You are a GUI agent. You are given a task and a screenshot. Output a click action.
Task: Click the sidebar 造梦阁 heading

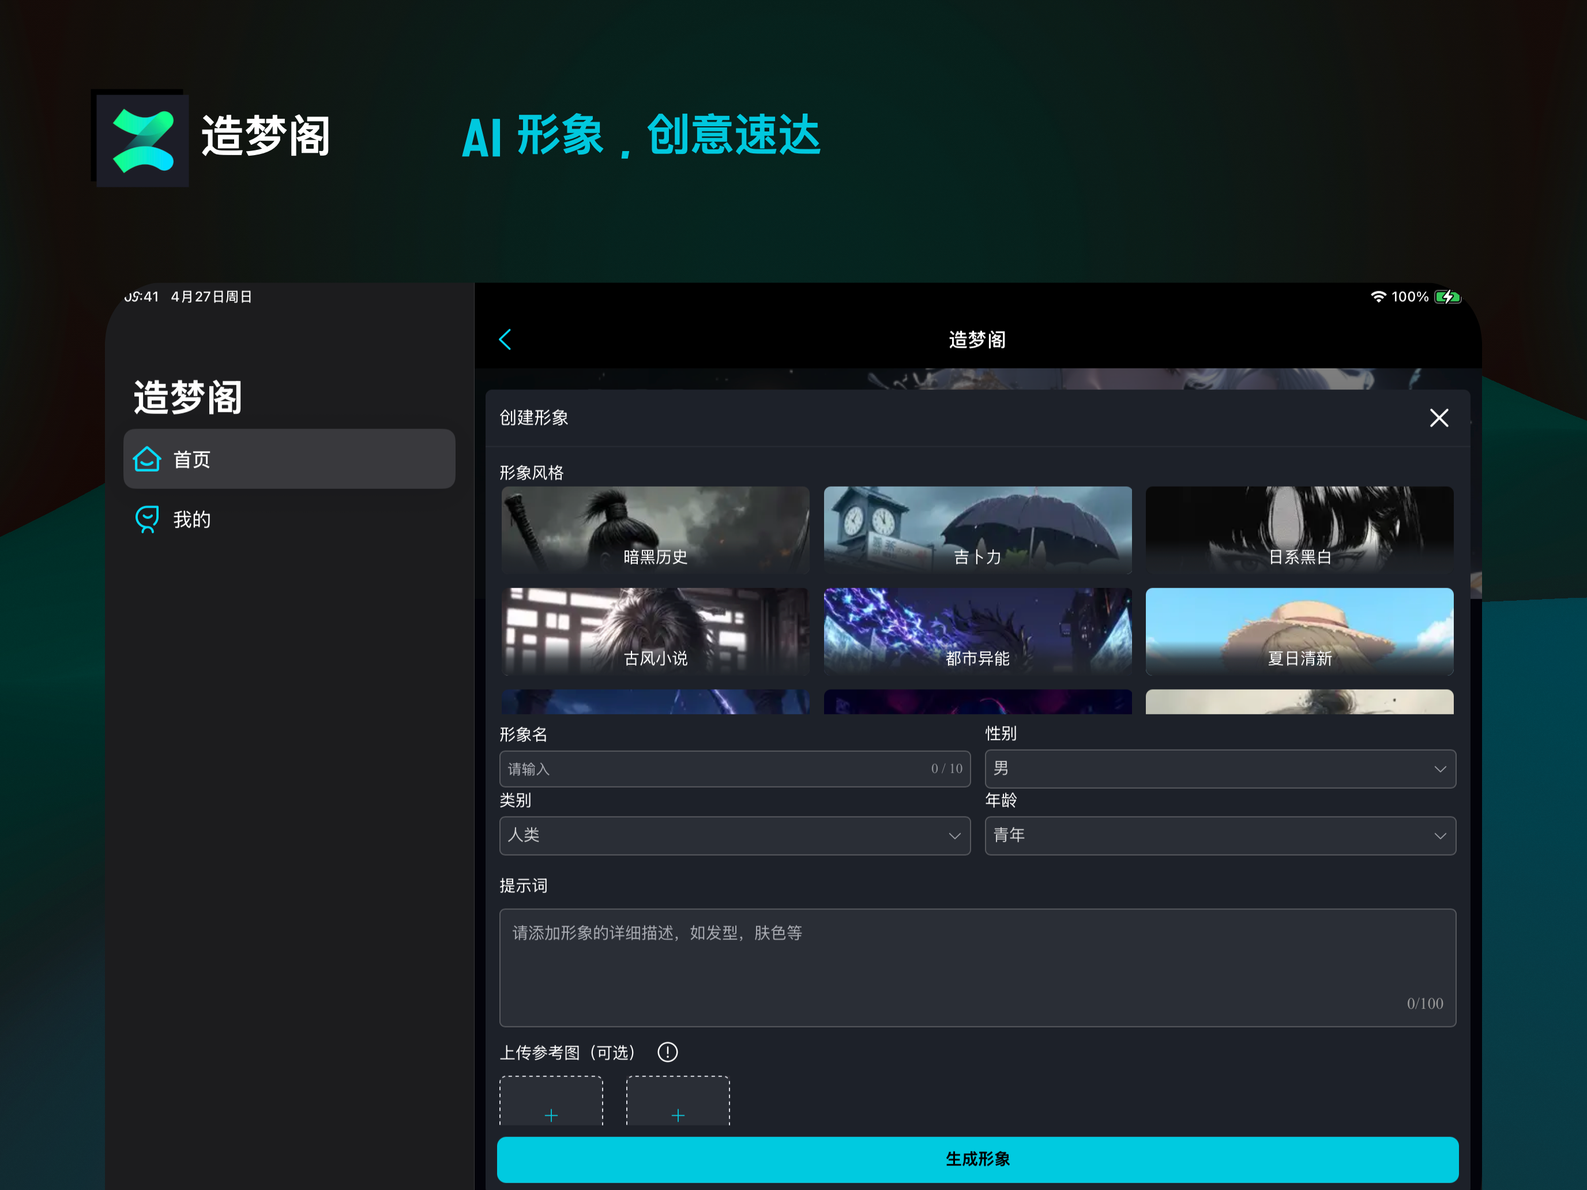tap(188, 397)
